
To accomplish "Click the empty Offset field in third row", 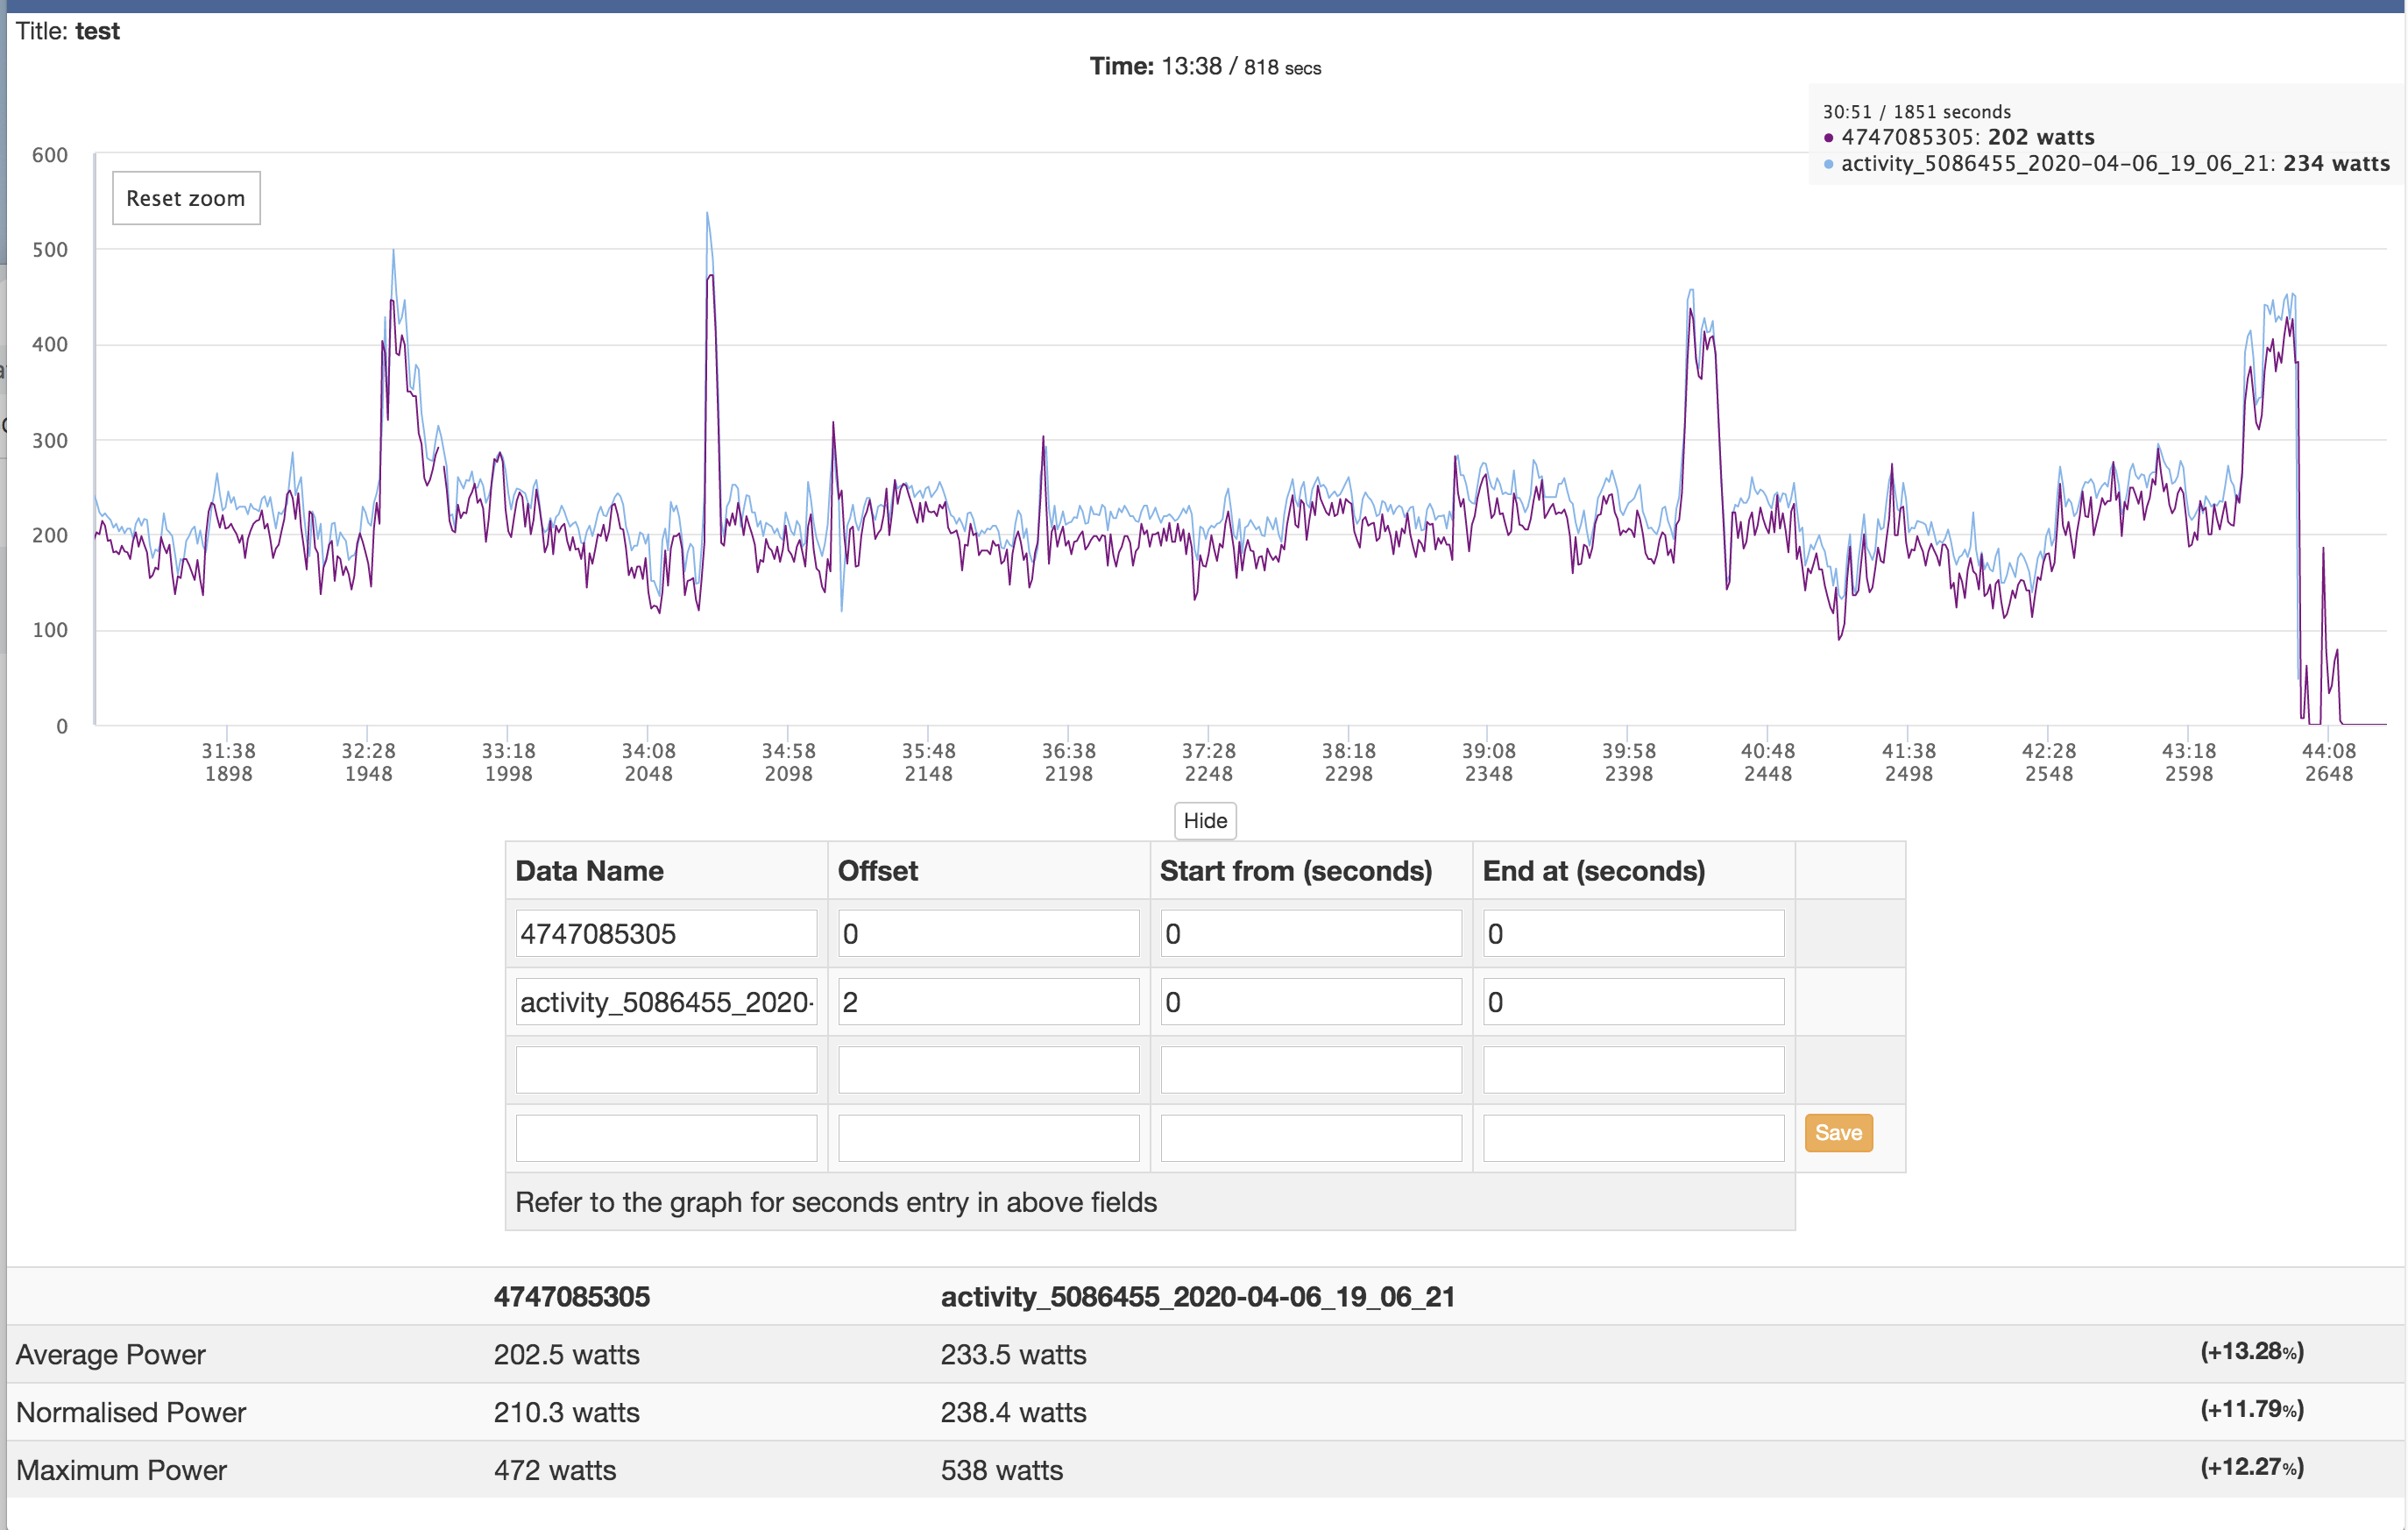I will (989, 1070).
